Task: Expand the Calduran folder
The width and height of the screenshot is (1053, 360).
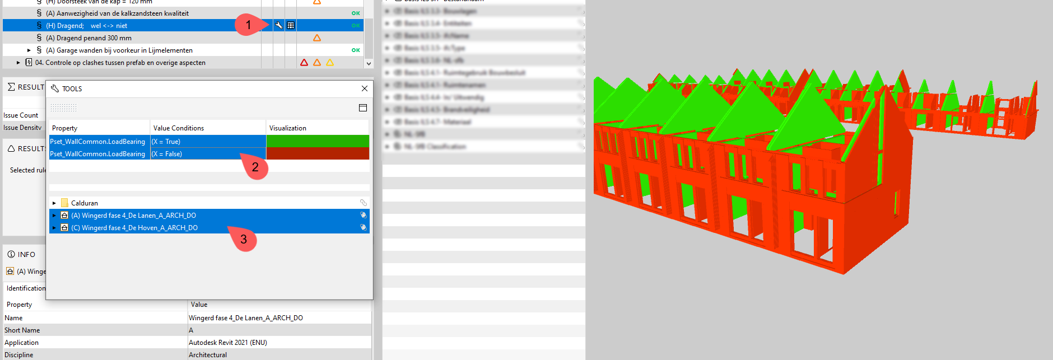Action: click(54, 203)
